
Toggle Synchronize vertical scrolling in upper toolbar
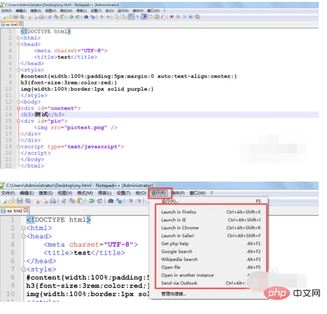tap(116, 17)
